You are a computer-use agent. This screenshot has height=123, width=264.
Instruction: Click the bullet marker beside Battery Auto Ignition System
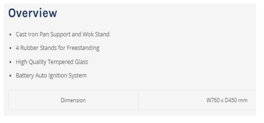pos(10,76)
